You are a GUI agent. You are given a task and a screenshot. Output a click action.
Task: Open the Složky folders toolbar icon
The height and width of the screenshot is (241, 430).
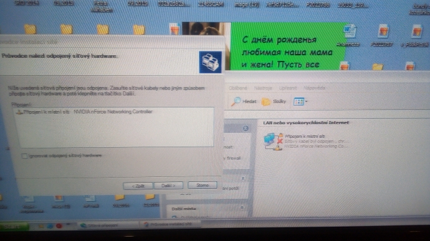[x=265, y=102]
